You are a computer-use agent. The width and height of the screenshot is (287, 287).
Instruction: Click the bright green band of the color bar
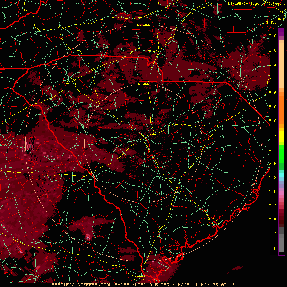tap(282, 154)
